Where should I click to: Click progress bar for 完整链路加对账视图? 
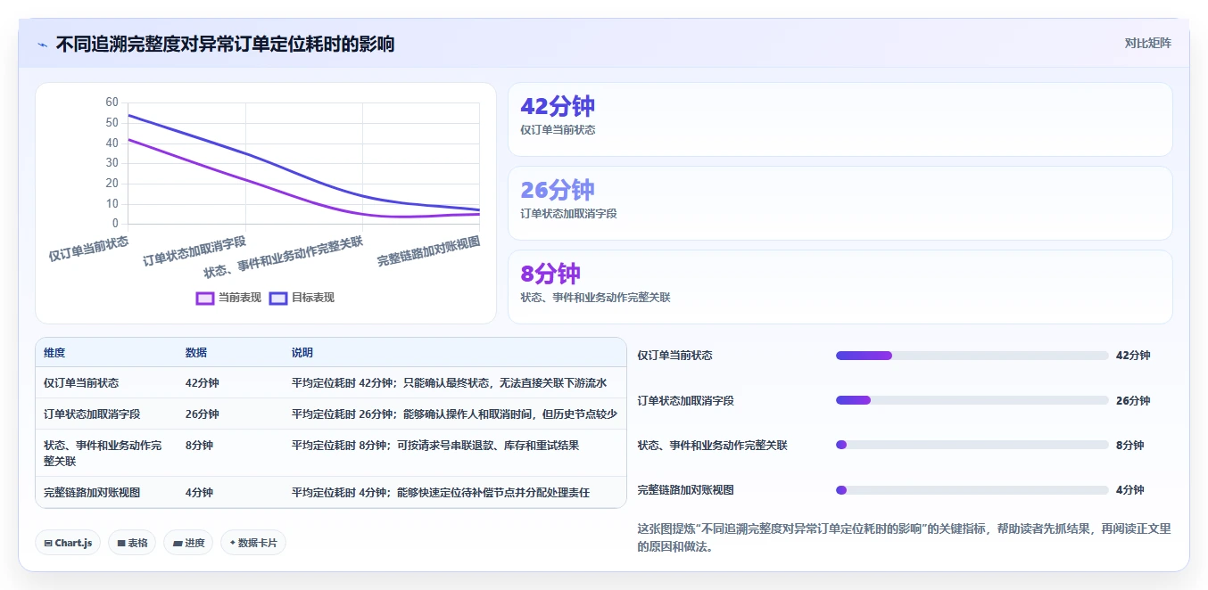click(972, 490)
